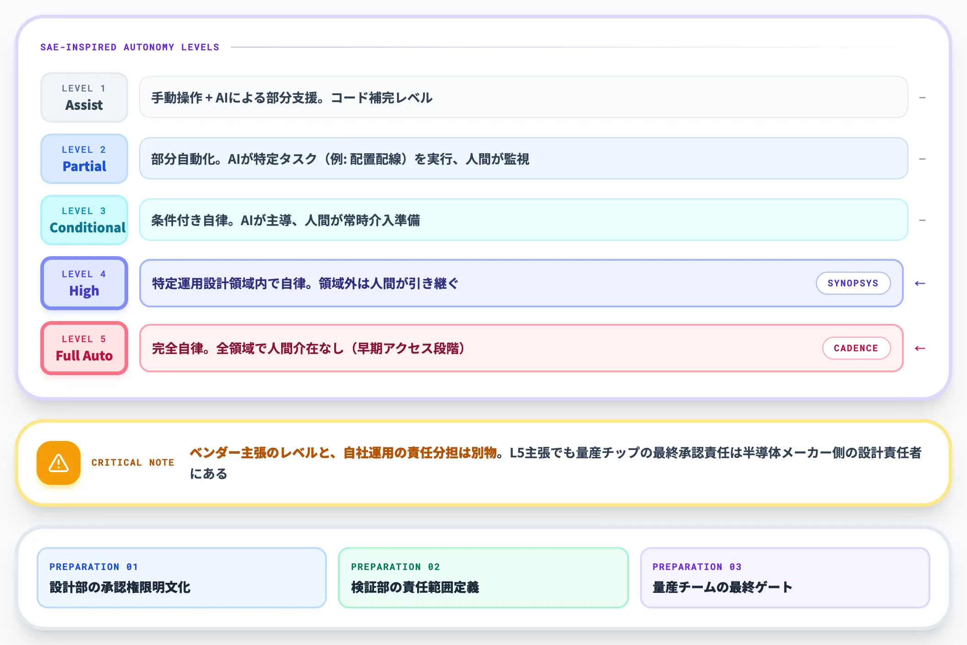Click the text 完全自律。全領域で人間介在なし
This screenshot has height=645, width=967.
[248, 349]
